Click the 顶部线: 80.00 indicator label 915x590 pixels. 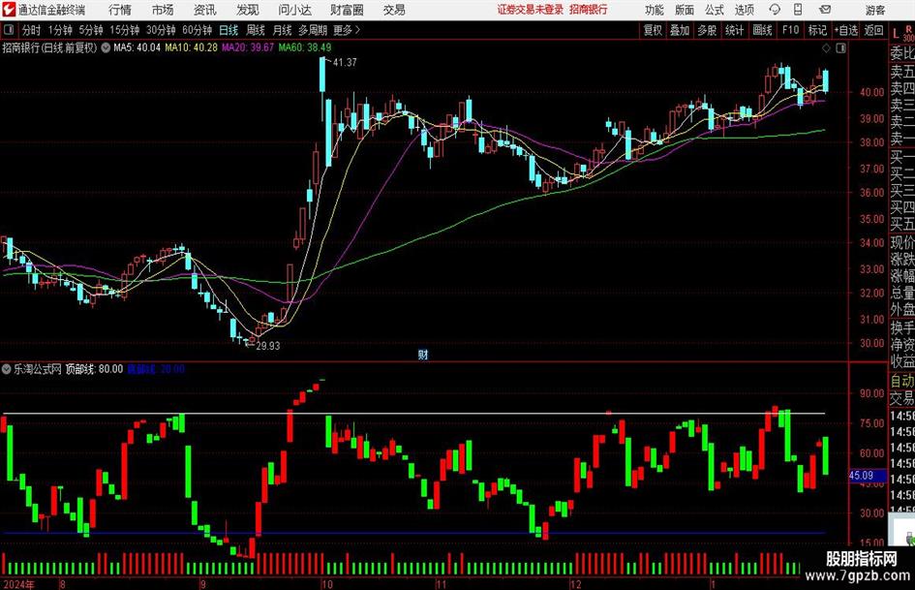pyautogui.click(x=94, y=369)
